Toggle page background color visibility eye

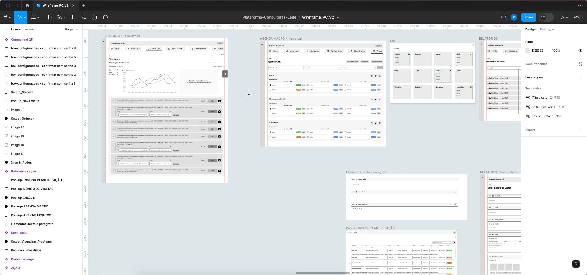(x=580, y=50)
